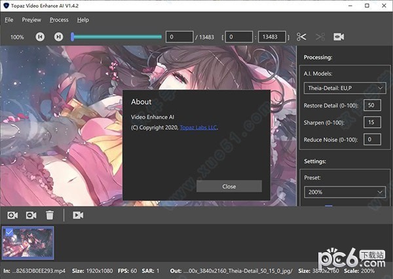Click the teal timeline track
The image size is (393, 279).
[118, 37]
